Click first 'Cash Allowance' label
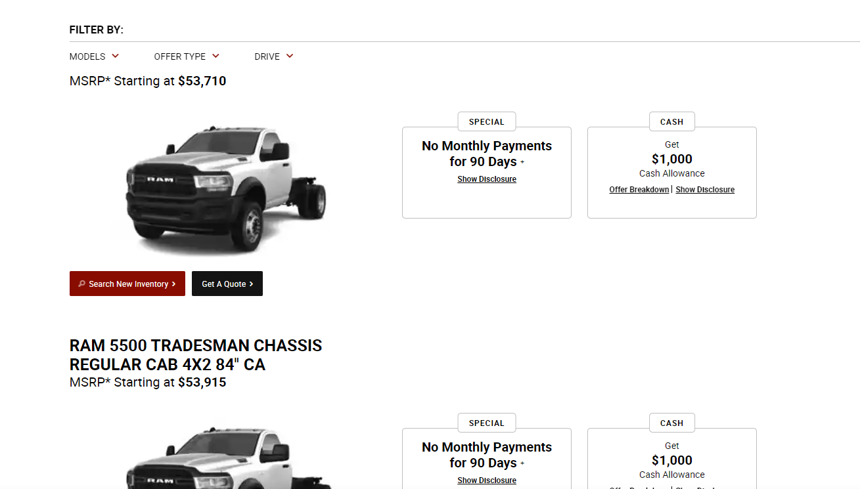This screenshot has height=489, width=860. click(672, 173)
